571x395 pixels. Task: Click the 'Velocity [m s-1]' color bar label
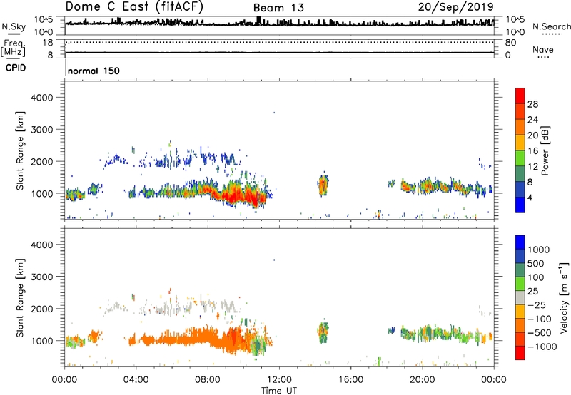click(x=564, y=297)
